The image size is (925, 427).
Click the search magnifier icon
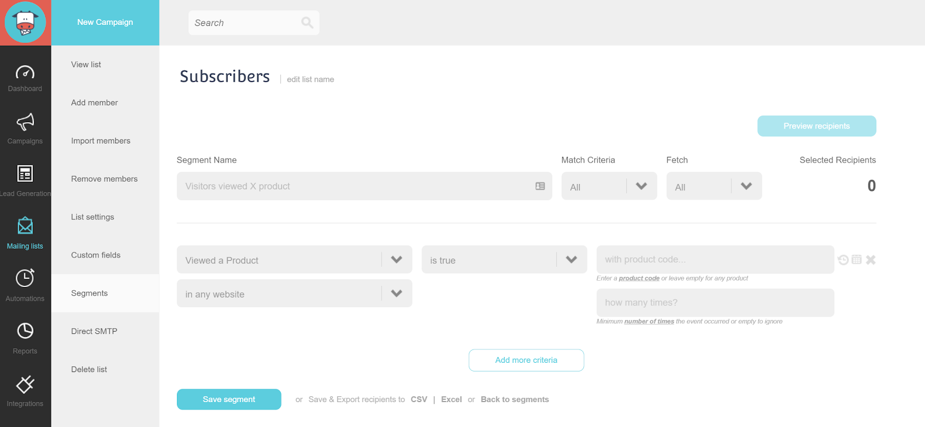307,23
